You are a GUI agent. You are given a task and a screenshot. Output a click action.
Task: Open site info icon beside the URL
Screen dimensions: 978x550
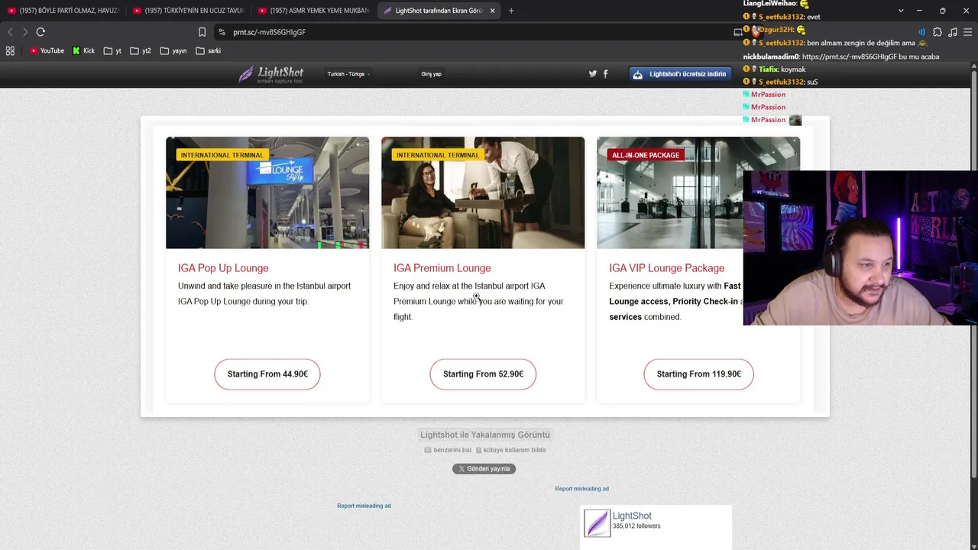click(x=222, y=32)
